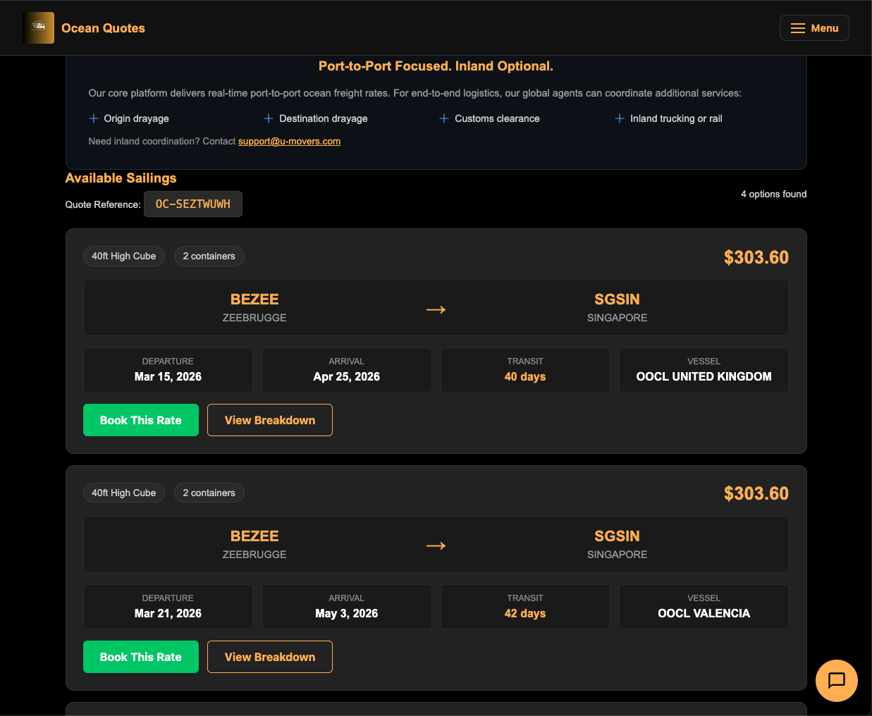Click the plus icon beside Inland trucking or rail
872x716 pixels.
click(620, 118)
